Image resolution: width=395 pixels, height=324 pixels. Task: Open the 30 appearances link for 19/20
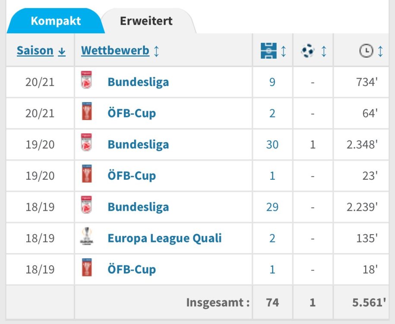point(272,144)
